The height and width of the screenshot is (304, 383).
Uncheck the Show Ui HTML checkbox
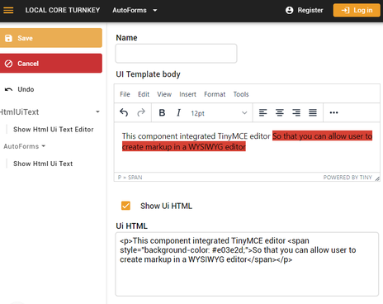[x=125, y=206]
